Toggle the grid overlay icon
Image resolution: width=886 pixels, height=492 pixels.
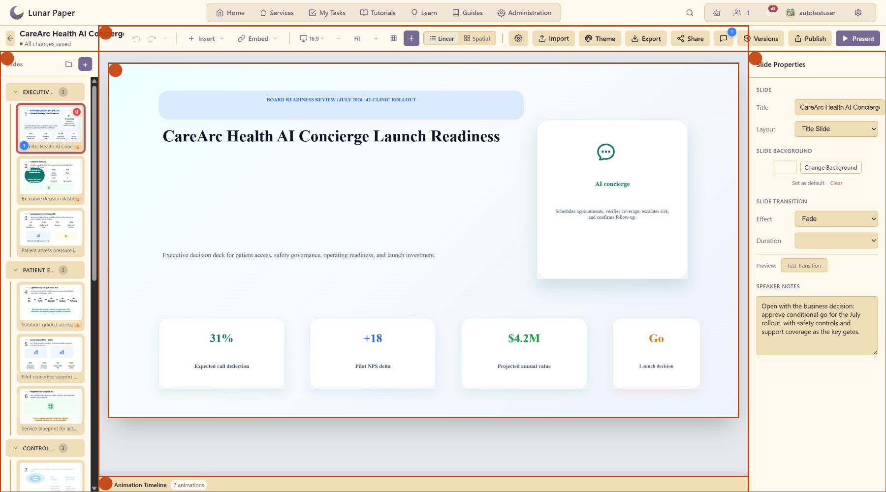point(393,38)
